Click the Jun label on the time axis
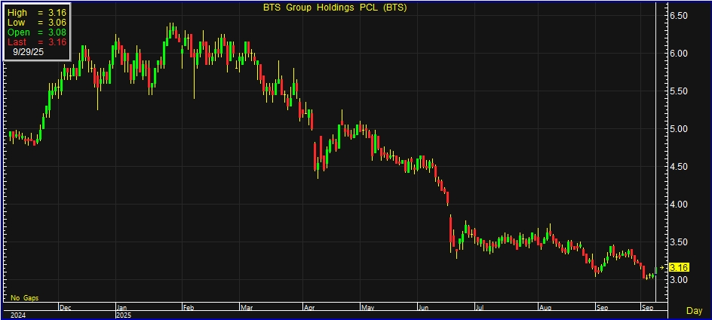Image resolution: width=712 pixels, height=320 pixels. [x=424, y=308]
